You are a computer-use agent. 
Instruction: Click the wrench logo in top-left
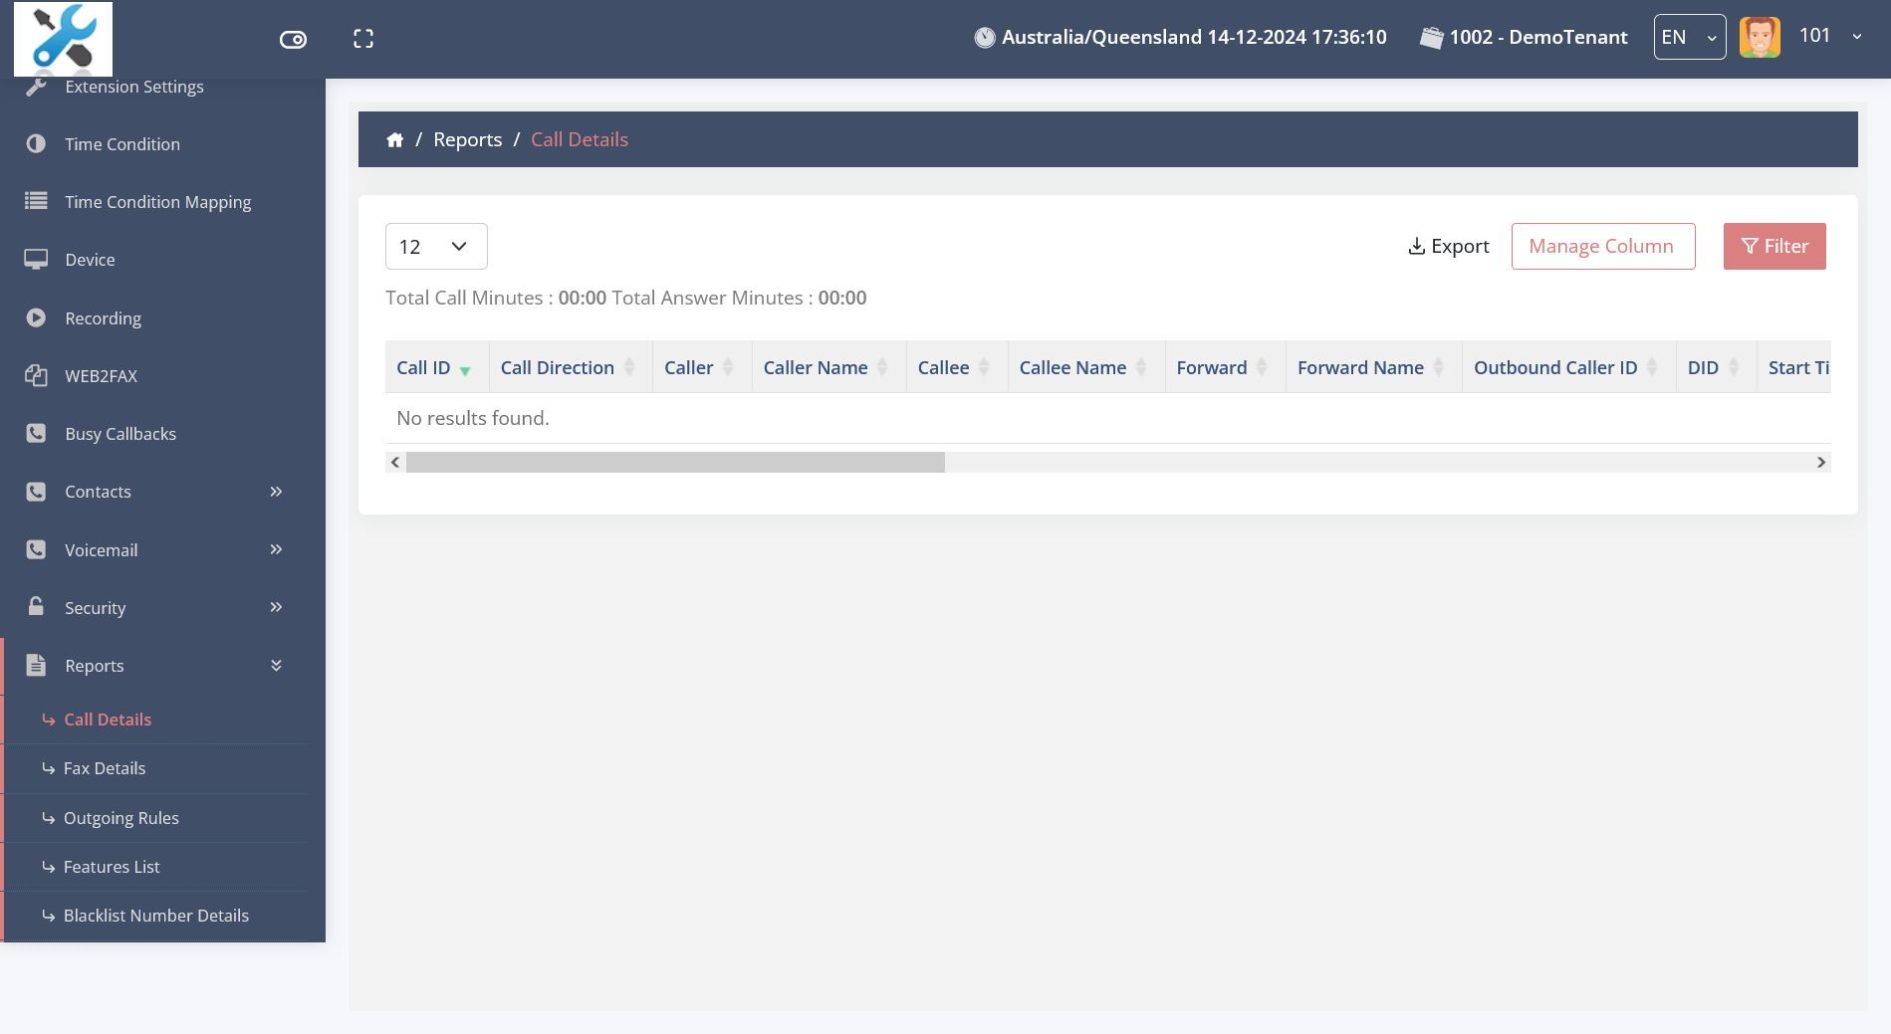(63, 39)
